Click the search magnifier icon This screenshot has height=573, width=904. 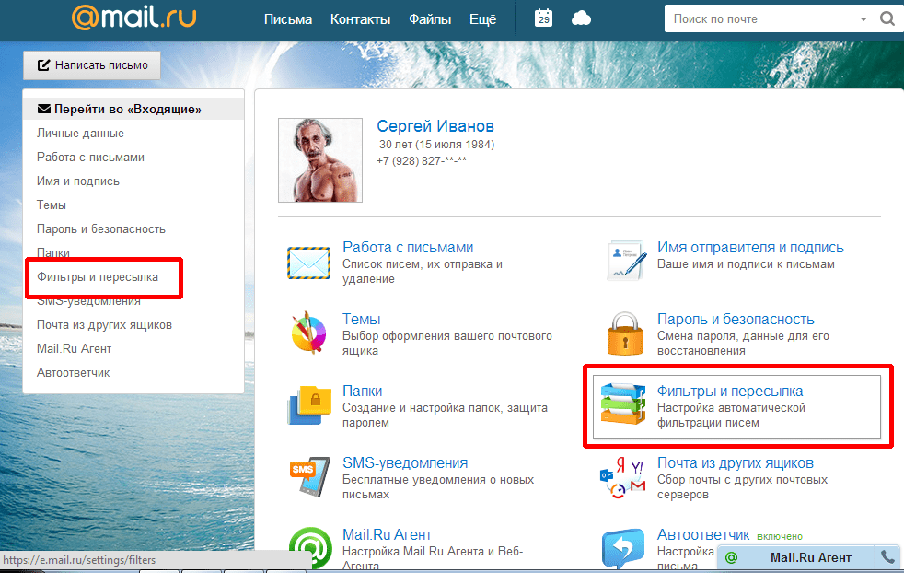887,18
